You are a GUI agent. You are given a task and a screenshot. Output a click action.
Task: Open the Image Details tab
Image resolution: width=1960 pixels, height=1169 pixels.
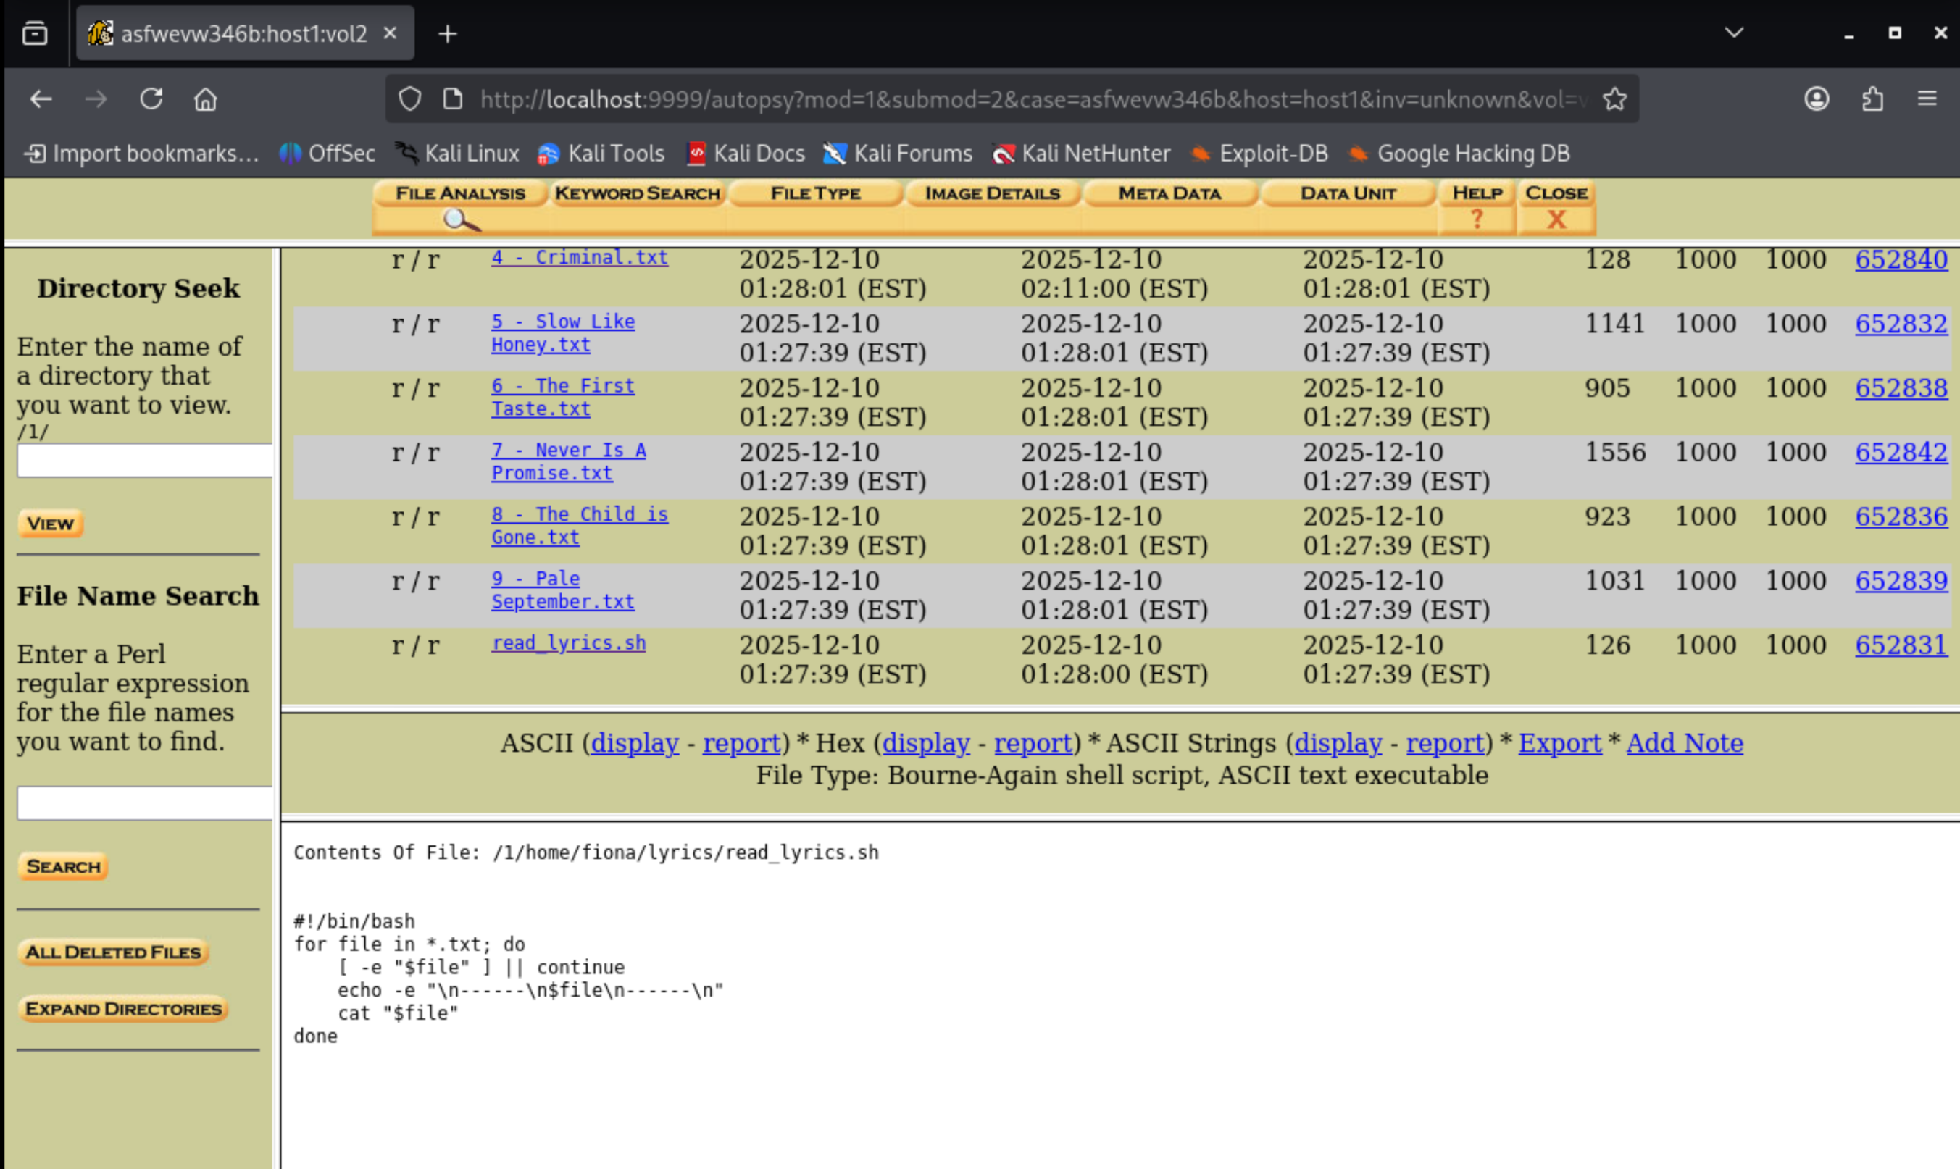pyautogui.click(x=992, y=193)
